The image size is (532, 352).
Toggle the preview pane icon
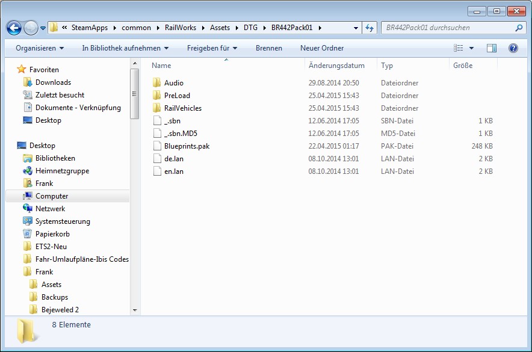(492, 48)
